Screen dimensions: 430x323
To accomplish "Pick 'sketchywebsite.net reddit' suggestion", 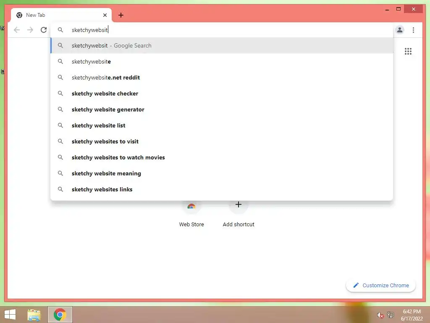I will click(222, 77).
